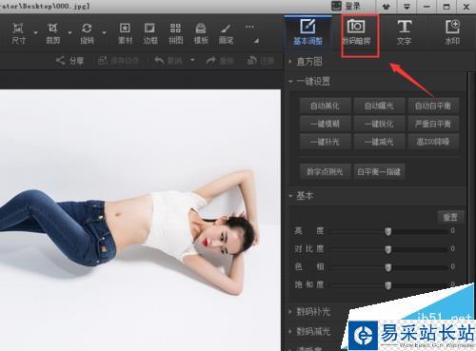Screen dimensions: 476x351
Task: Open the title bar menu dropdown icon
Action: pos(407,6)
